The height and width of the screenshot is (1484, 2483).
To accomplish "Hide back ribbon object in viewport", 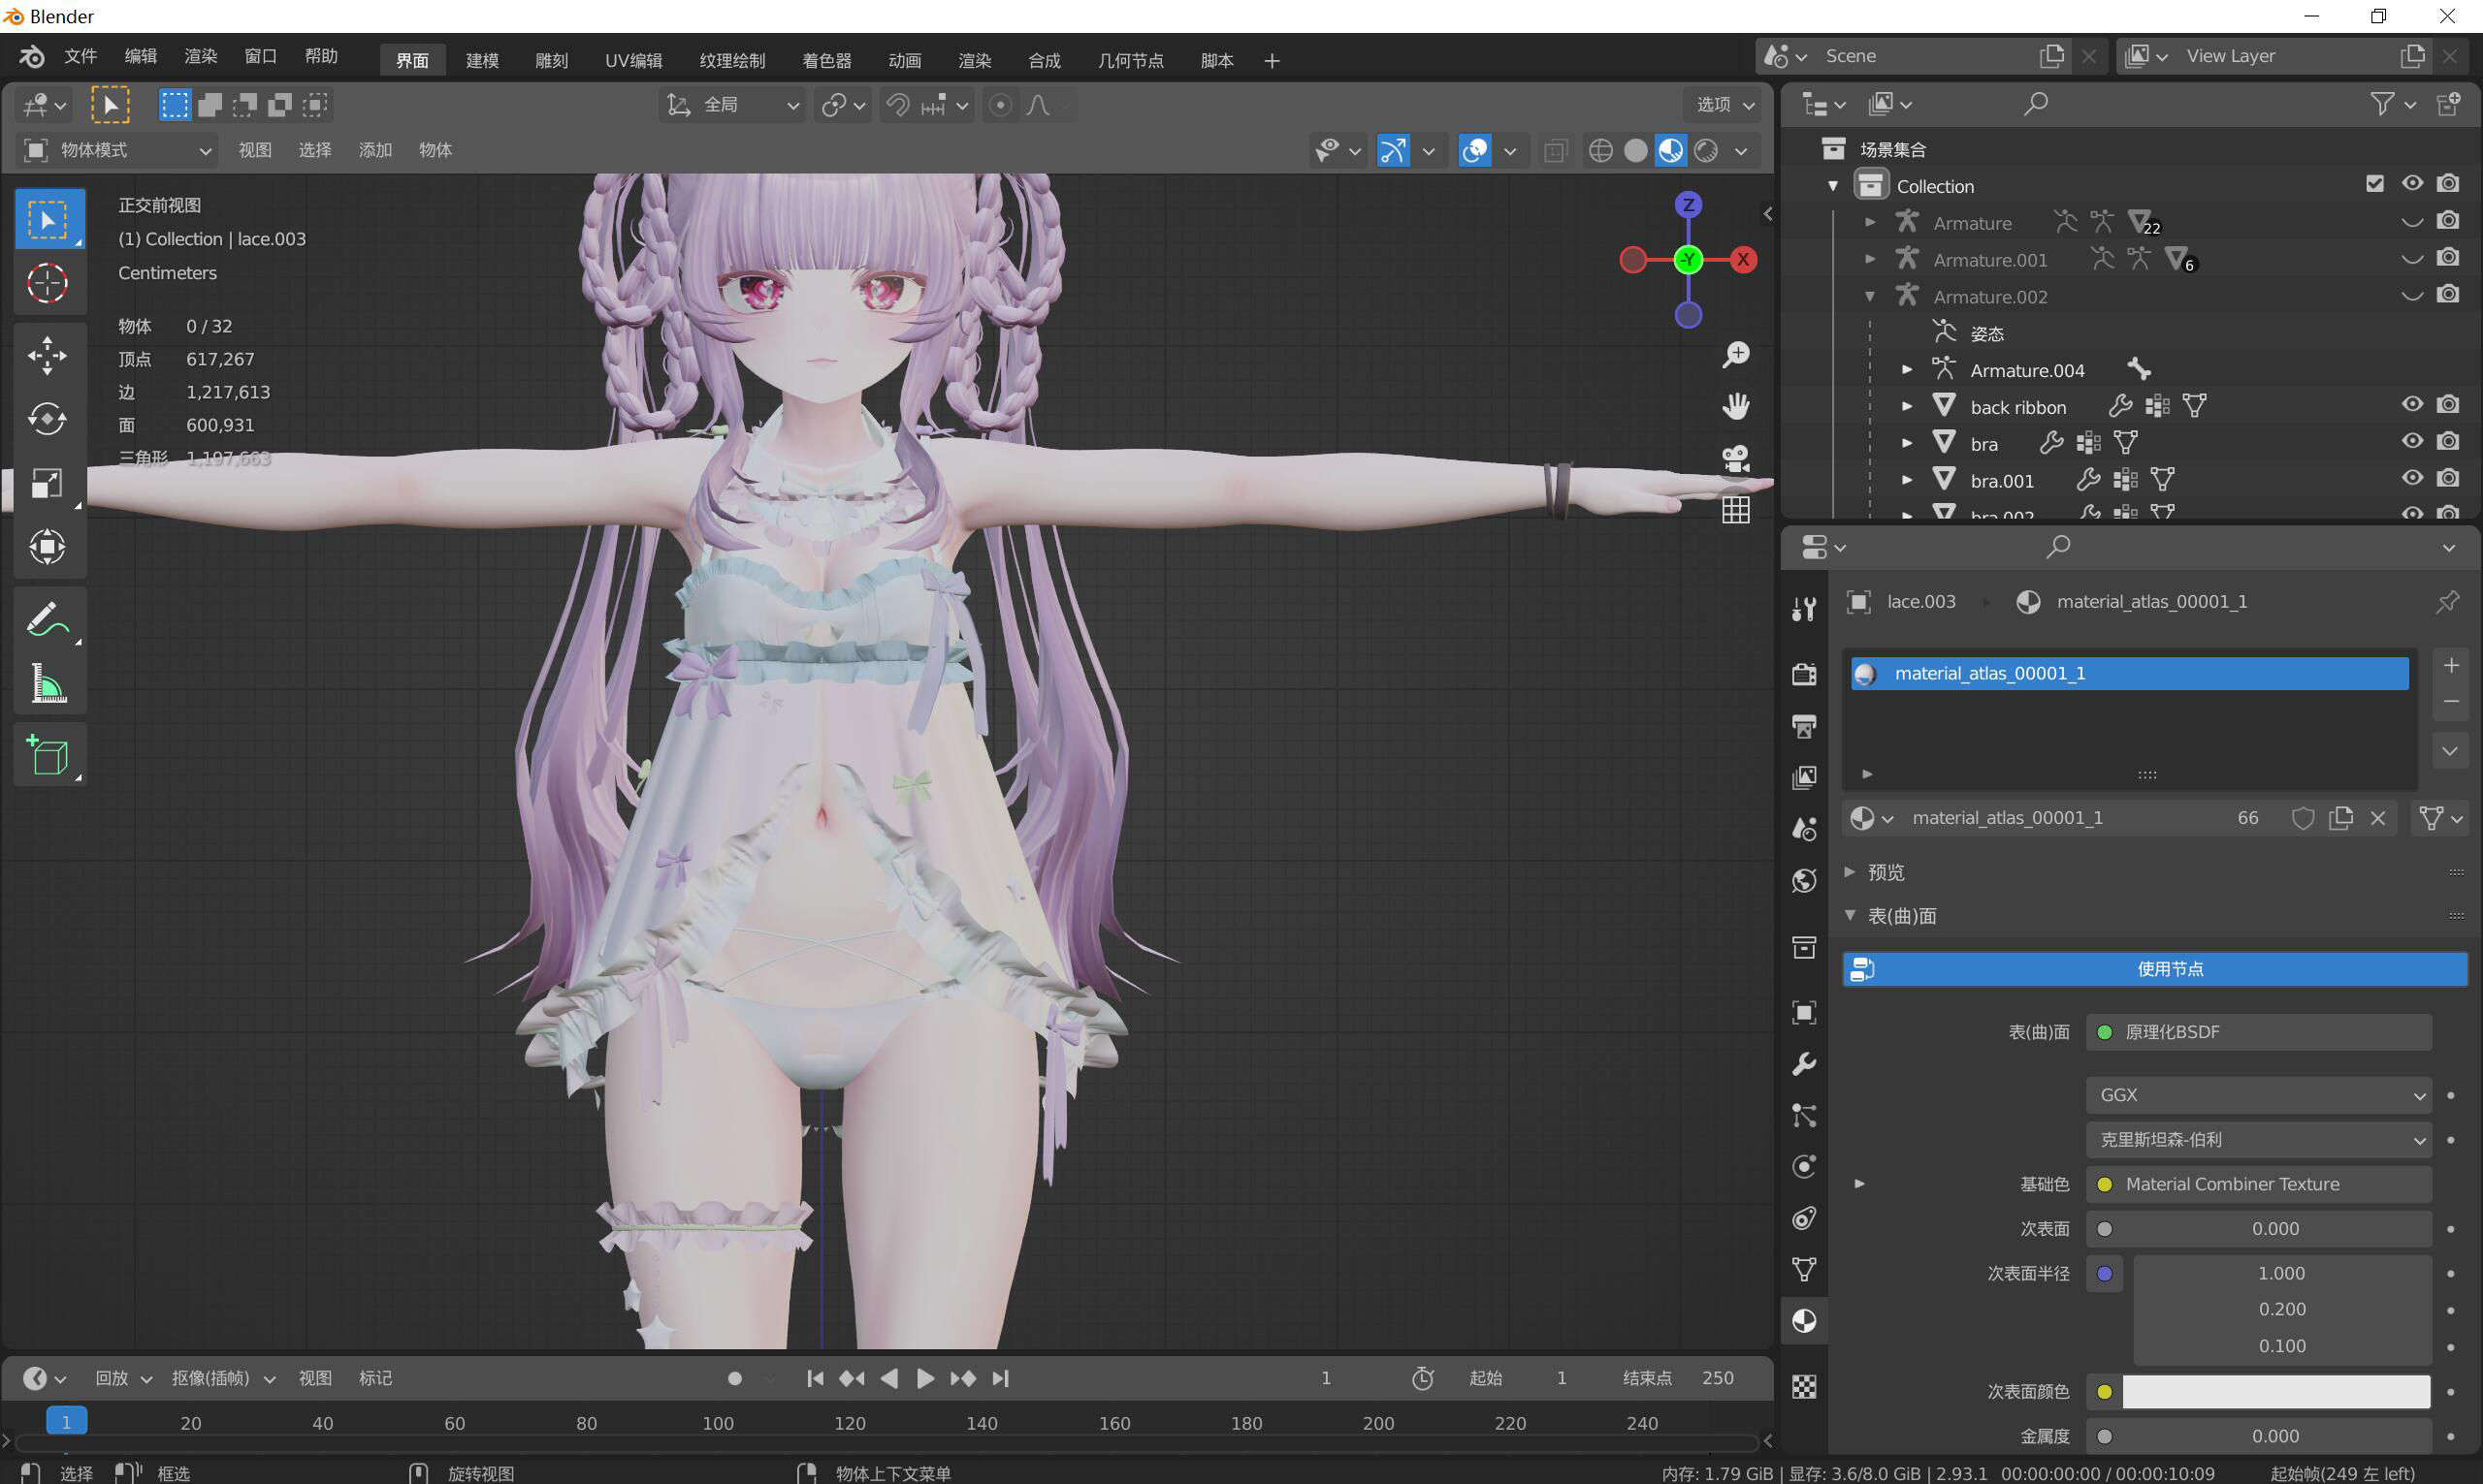I will [2412, 404].
